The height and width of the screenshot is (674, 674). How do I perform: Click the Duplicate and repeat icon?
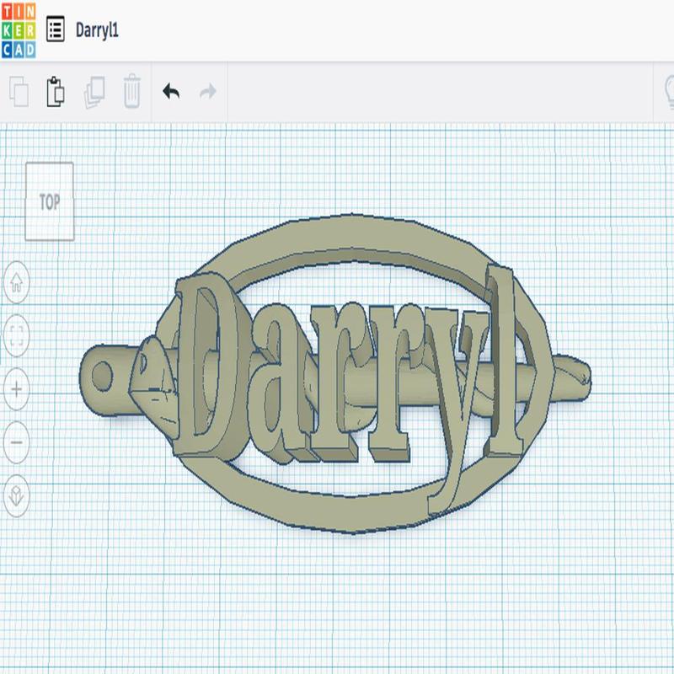(x=94, y=92)
